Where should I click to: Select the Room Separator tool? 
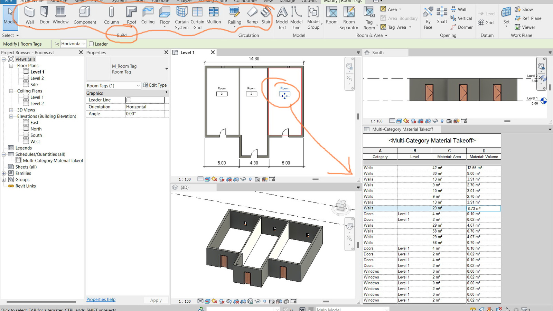click(x=349, y=18)
